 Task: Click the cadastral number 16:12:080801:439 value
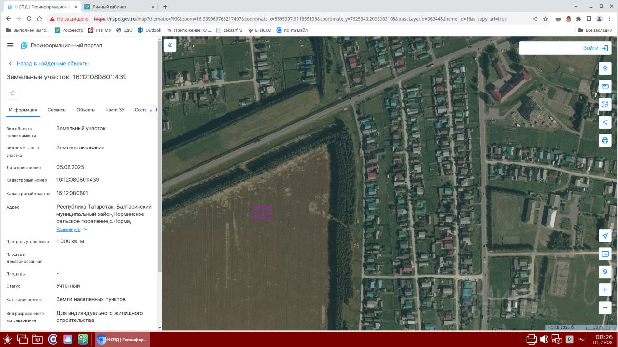tap(78, 180)
